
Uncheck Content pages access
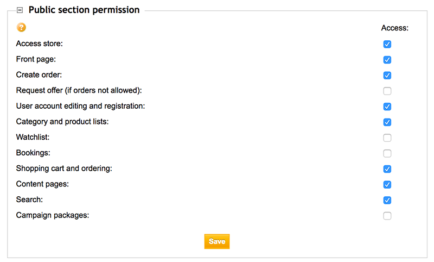[387, 185]
